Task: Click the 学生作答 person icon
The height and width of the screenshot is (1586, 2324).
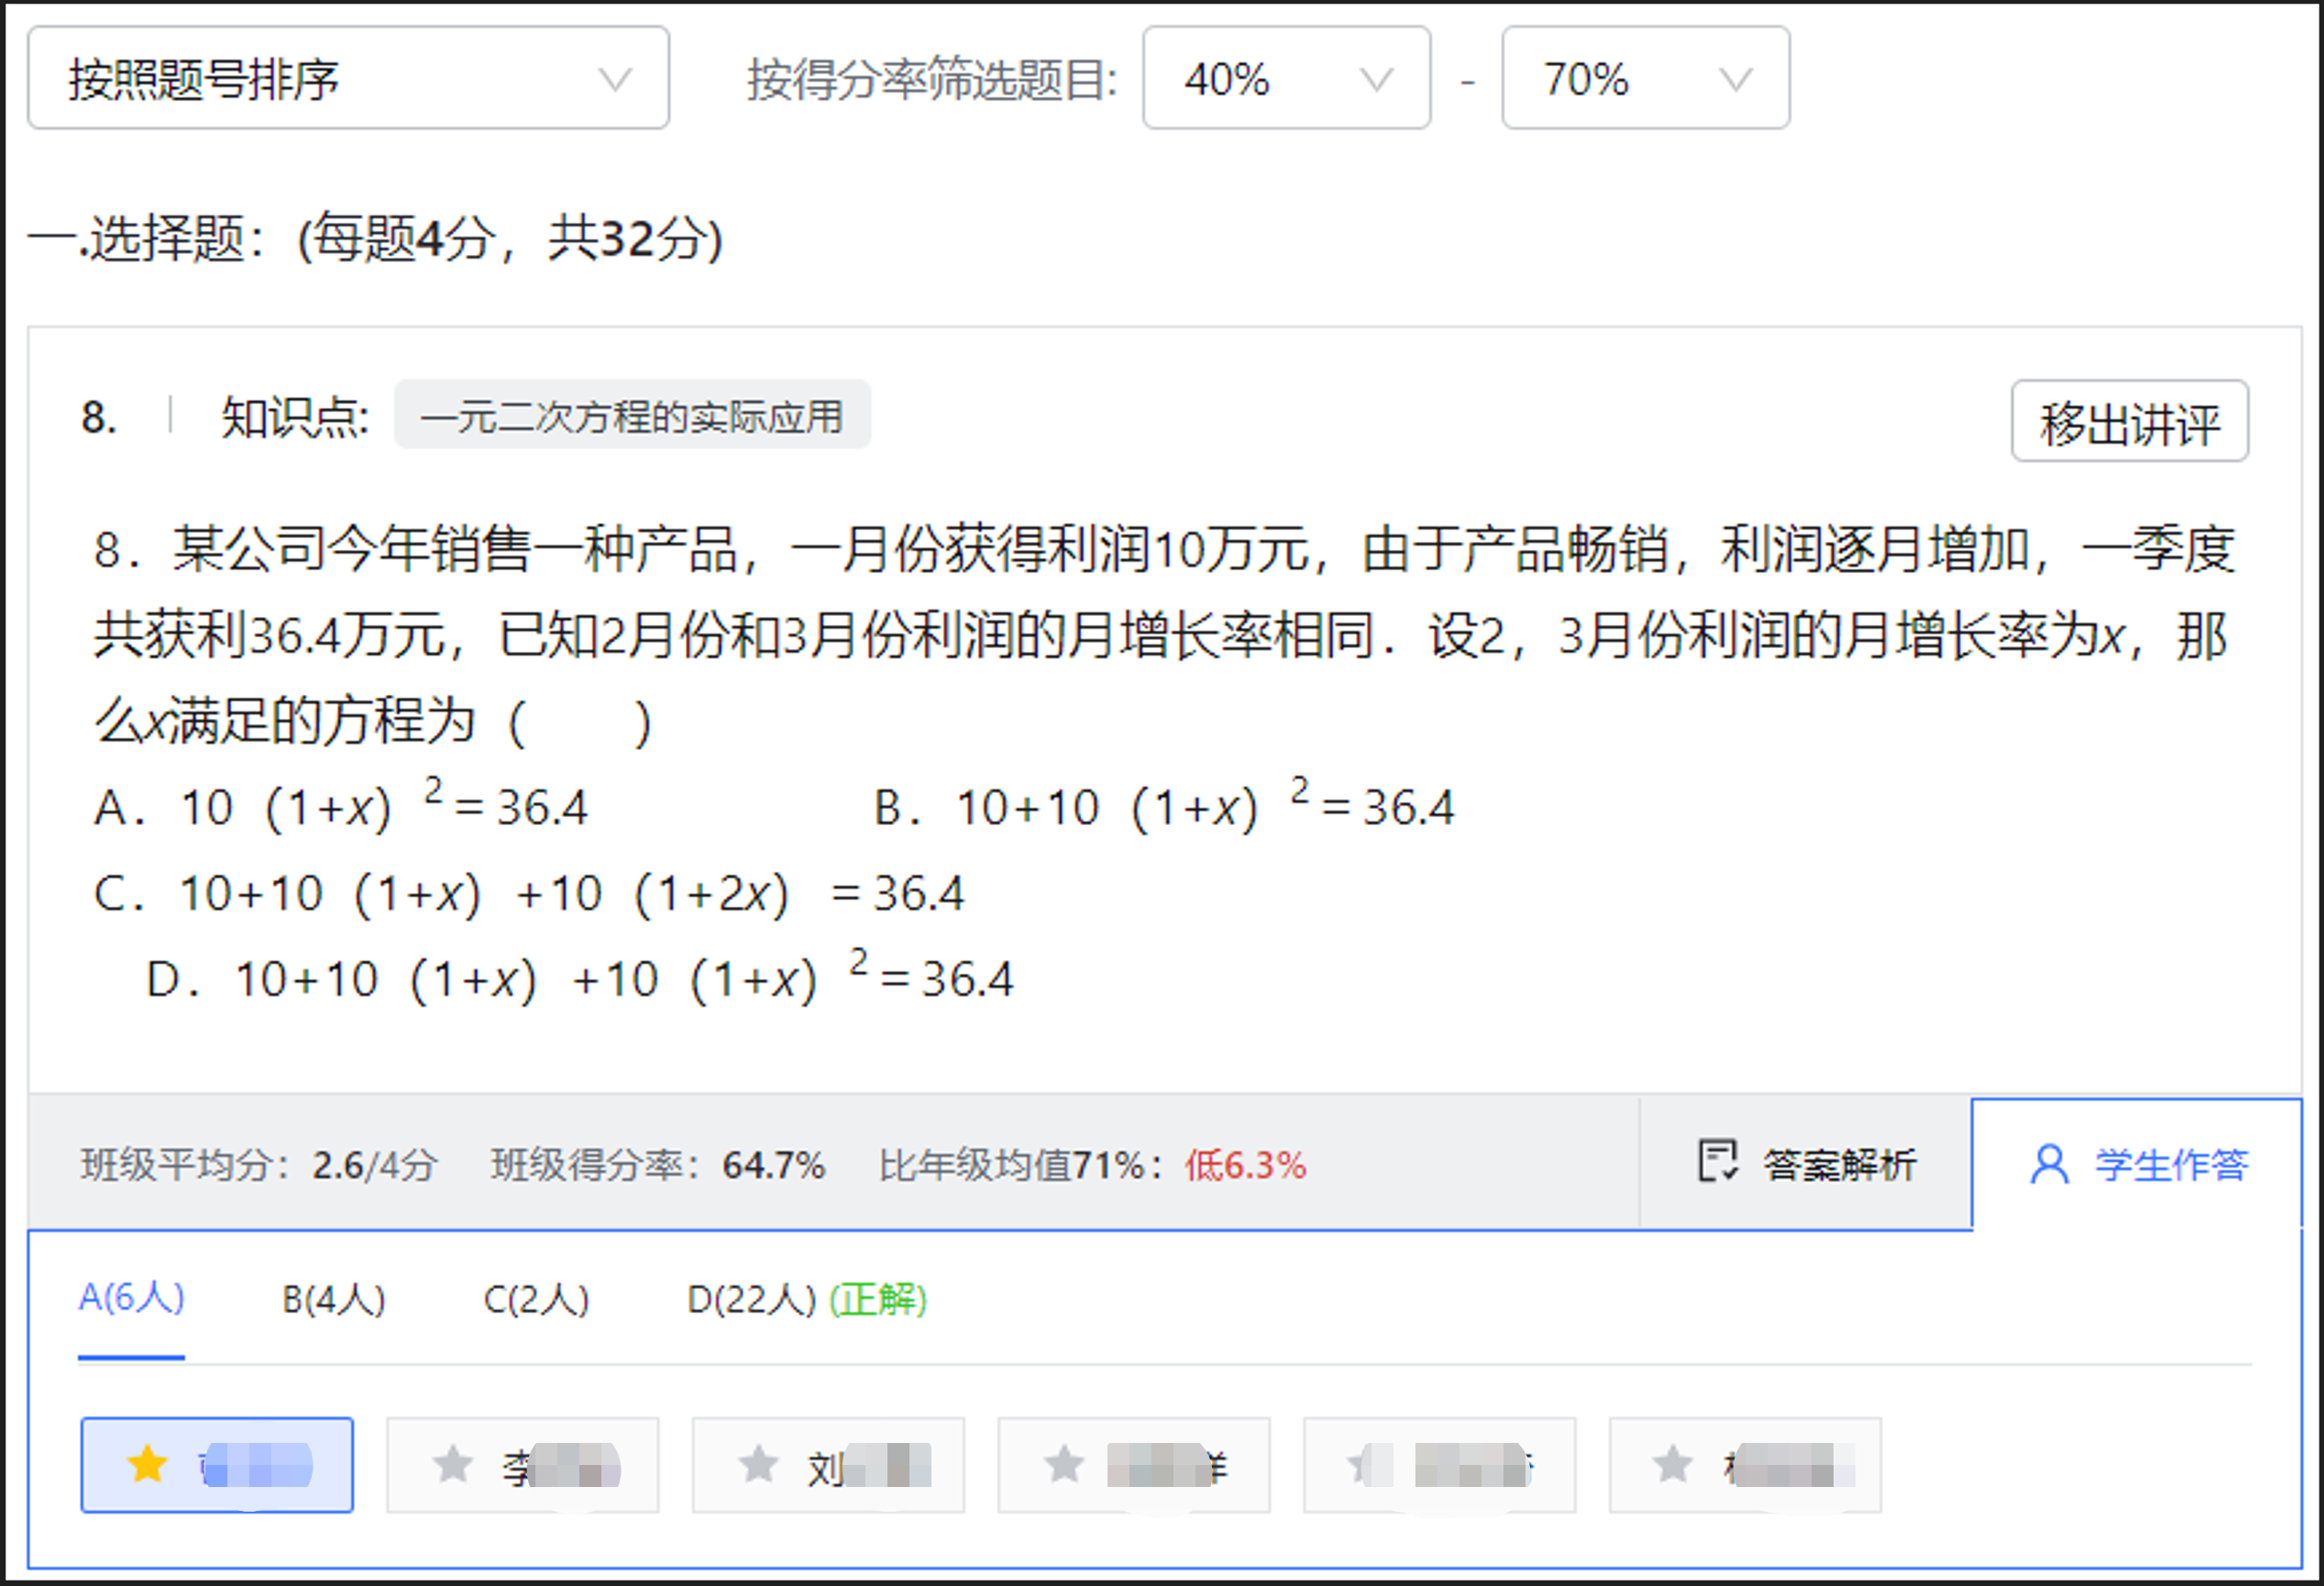Action: click(2049, 1164)
